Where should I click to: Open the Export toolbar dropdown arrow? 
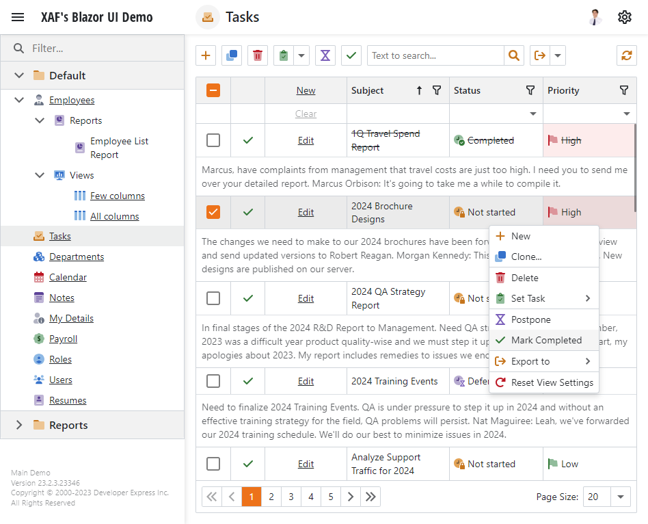click(x=558, y=55)
